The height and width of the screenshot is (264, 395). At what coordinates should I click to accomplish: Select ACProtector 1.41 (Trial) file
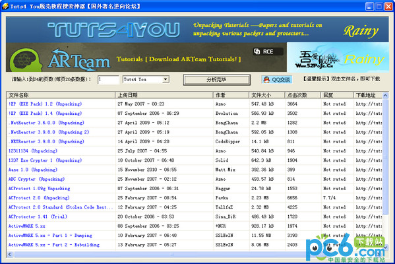38,216
